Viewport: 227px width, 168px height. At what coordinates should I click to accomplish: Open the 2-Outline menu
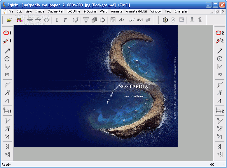90,11
